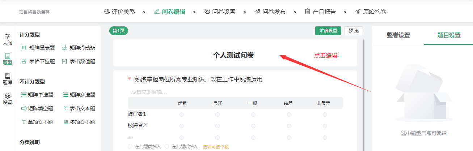The image size is (473, 151).
Task: Select 非常差 radio for 被评者1
Action: (x=325, y=114)
